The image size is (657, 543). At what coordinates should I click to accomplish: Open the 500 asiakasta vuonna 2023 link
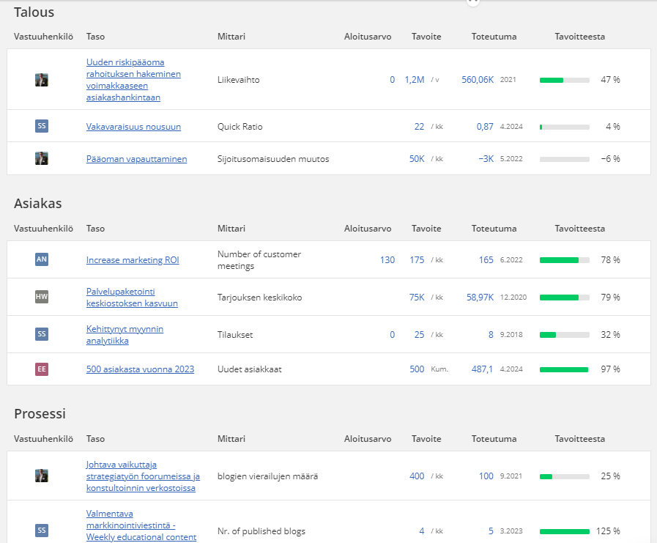pos(140,369)
